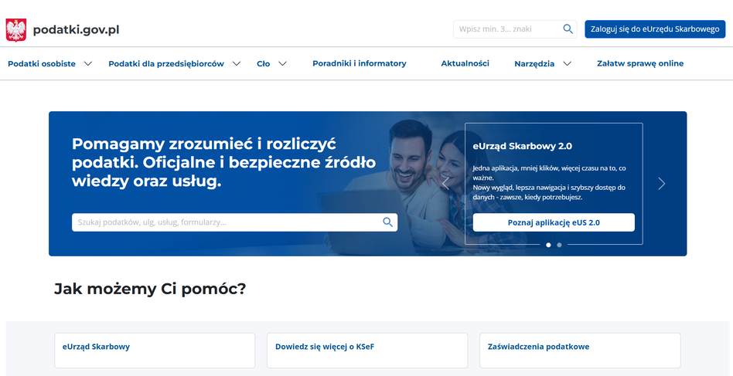Screen dimensions: 733x376
Task: Click the magnifier icon in header search
Action: (568, 29)
